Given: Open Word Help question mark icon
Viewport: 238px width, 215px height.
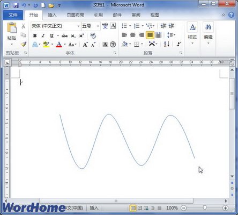Looking at the screenshot, I should click(231, 15).
